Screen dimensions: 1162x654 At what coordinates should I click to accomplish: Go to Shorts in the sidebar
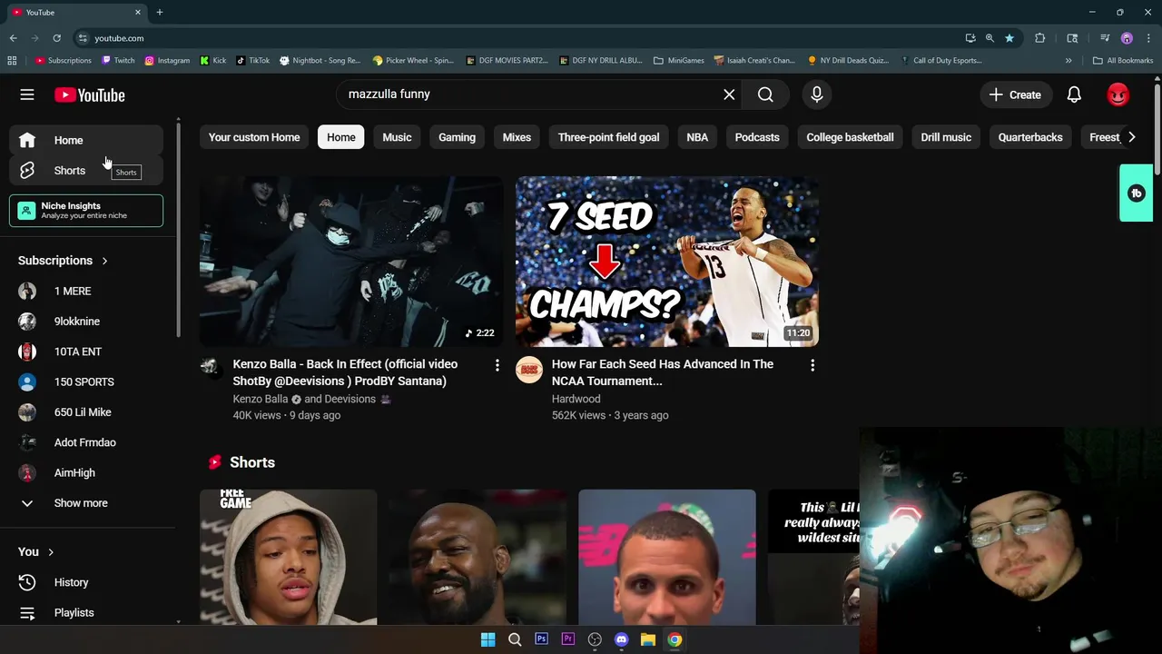coord(86,171)
